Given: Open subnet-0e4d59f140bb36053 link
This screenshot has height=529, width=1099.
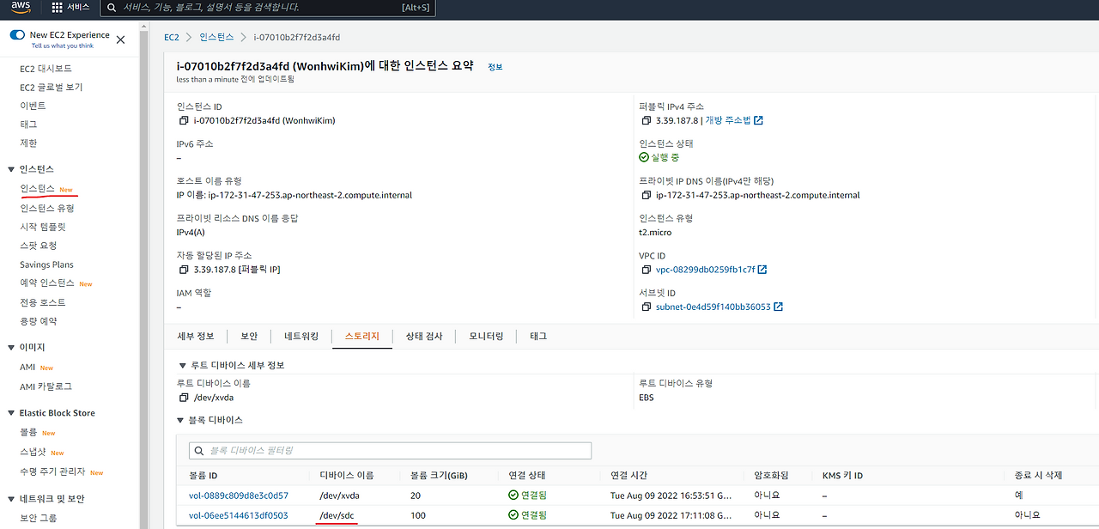Looking at the screenshot, I should (713, 307).
